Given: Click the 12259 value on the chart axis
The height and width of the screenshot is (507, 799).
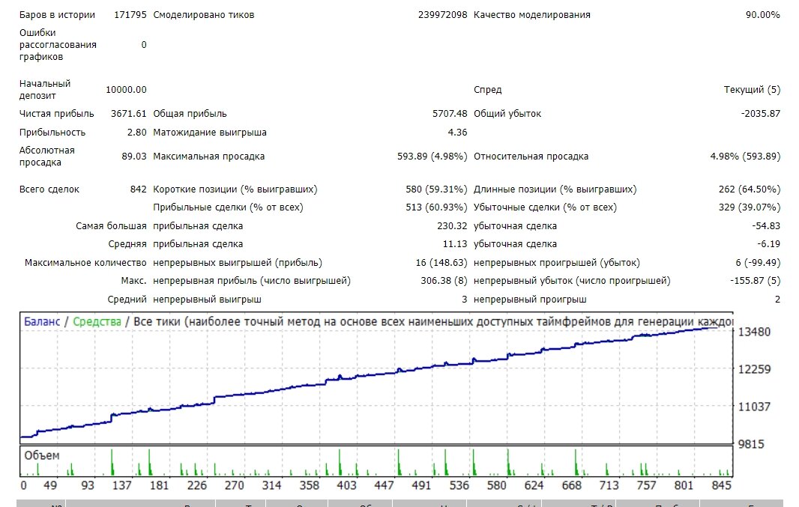Looking at the screenshot, I should 754,369.
